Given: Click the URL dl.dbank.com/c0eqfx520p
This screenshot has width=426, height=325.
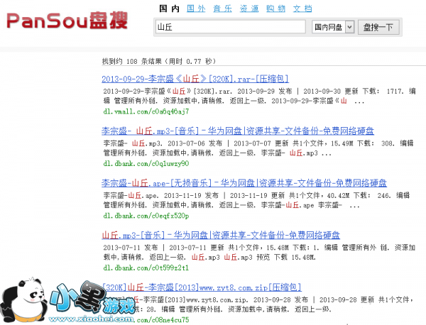Looking at the screenshot, I should 146,216.
